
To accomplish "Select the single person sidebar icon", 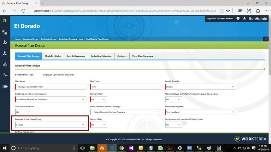I will click(5, 53).
